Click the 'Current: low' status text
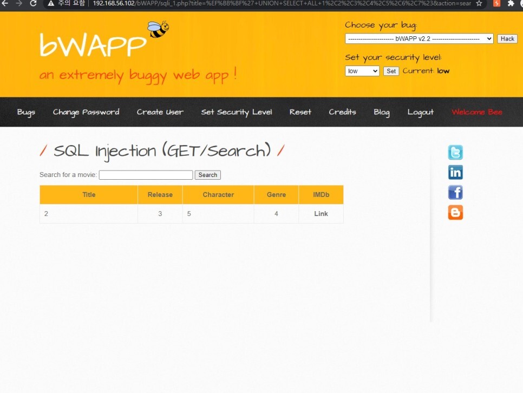The image size is (523, 393). tap(426, 71)
